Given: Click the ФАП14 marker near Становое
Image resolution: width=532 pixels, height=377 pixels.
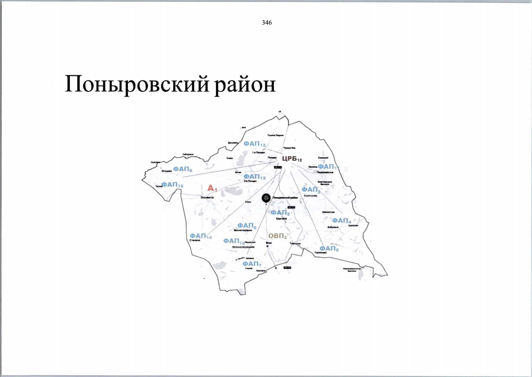Looking at the screenshot, I should (x=201, y=236).
